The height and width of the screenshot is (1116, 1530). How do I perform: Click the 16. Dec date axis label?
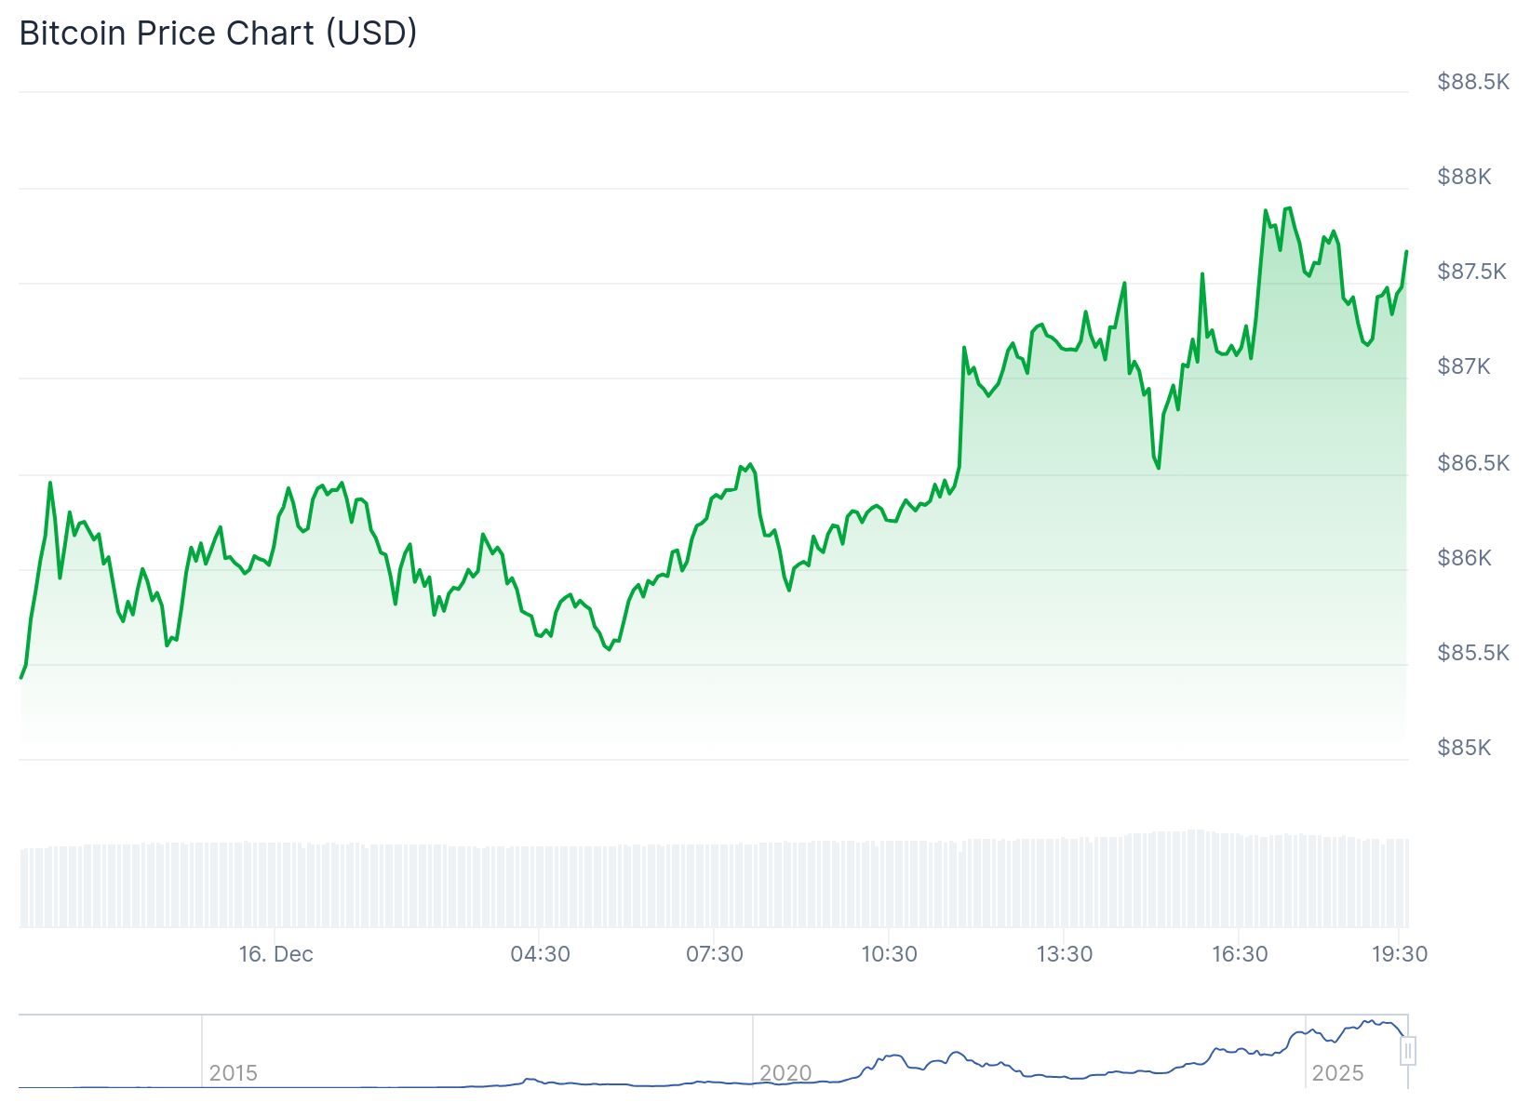(x=275, y=954)
